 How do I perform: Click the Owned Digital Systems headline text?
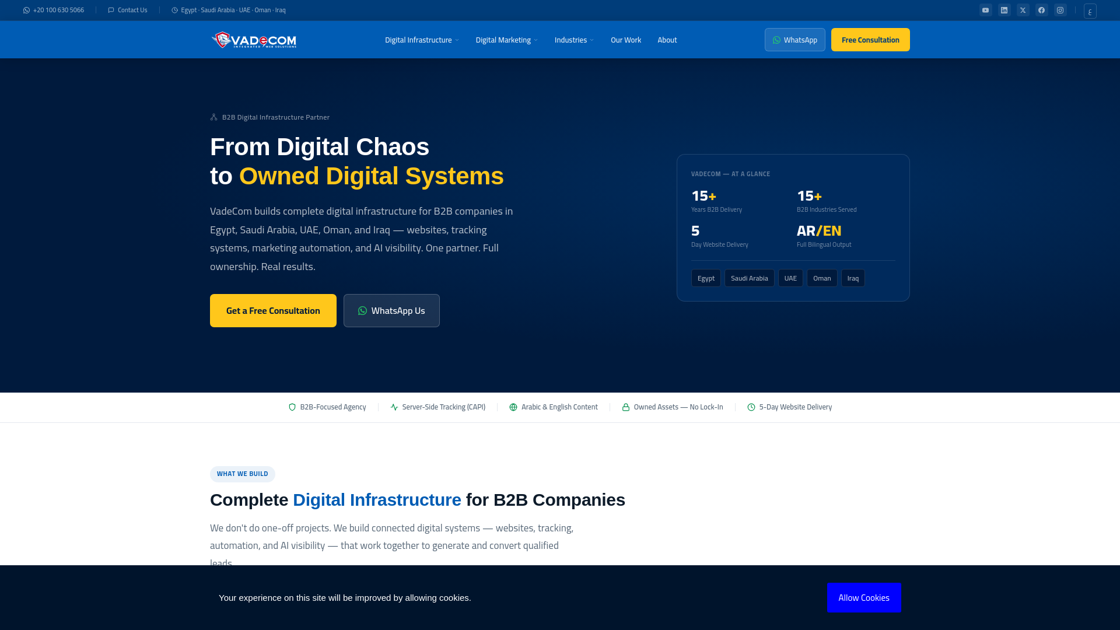[371, 176]
